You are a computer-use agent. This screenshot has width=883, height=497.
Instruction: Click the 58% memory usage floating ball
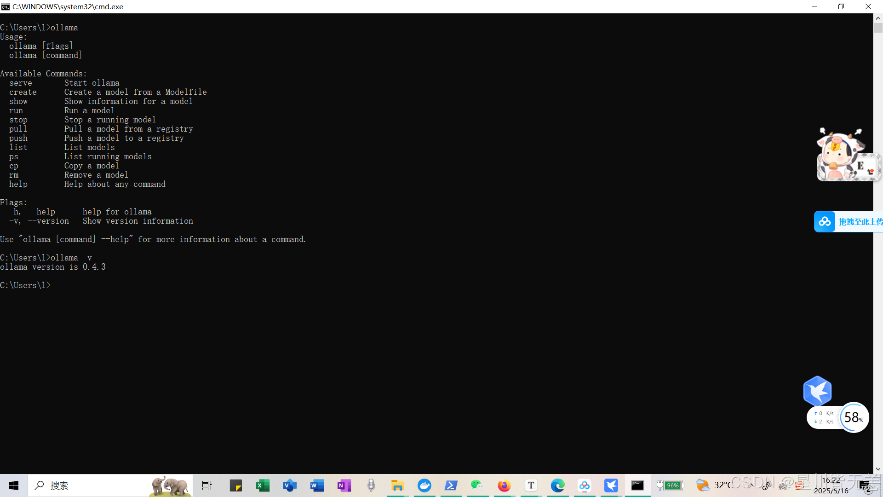pos(854,417)
